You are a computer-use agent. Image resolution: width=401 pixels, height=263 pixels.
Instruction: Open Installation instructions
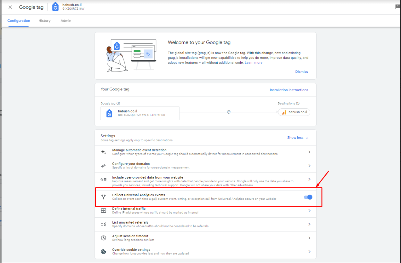[x=289, y=90]
